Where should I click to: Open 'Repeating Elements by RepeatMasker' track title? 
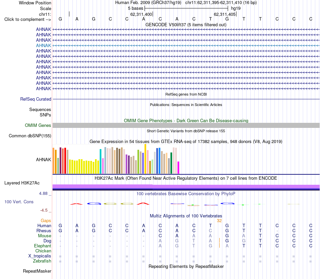(x=186, y=267)
